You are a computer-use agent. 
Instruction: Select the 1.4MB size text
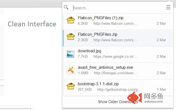coord(83,73)
